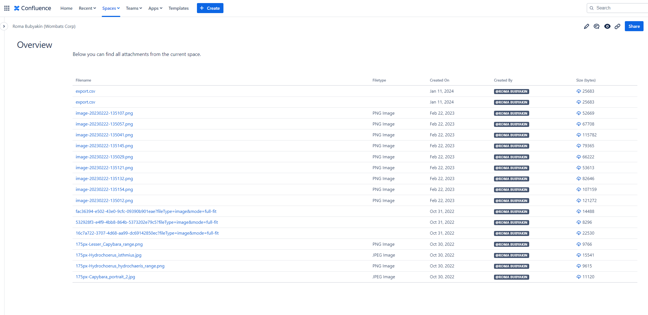
Task: Expand the Teams dropdown
Action: (134, 8)
